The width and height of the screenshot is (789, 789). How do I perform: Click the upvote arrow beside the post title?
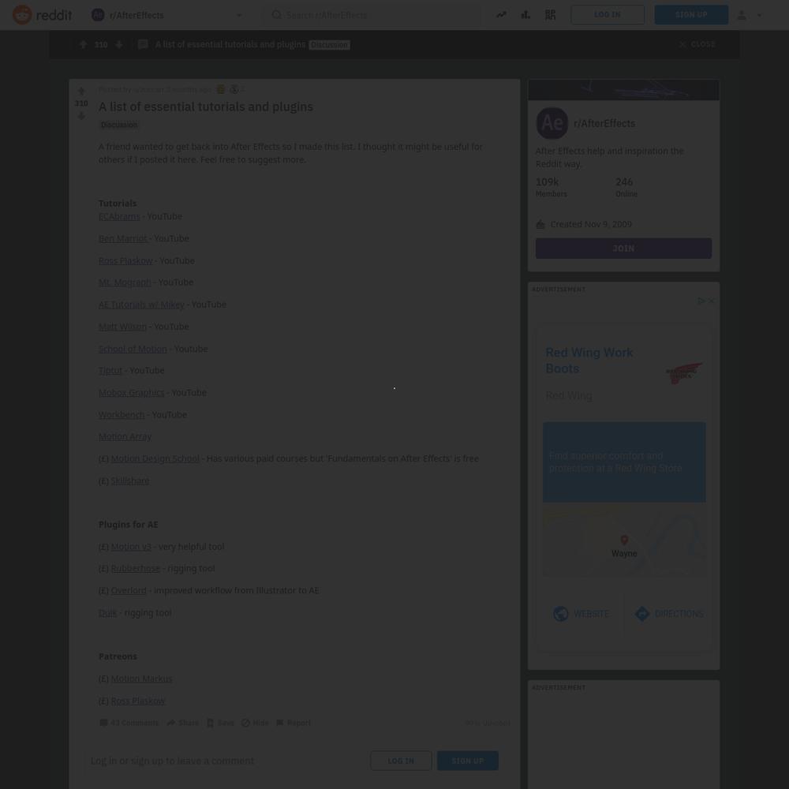[x=81, y=91]
